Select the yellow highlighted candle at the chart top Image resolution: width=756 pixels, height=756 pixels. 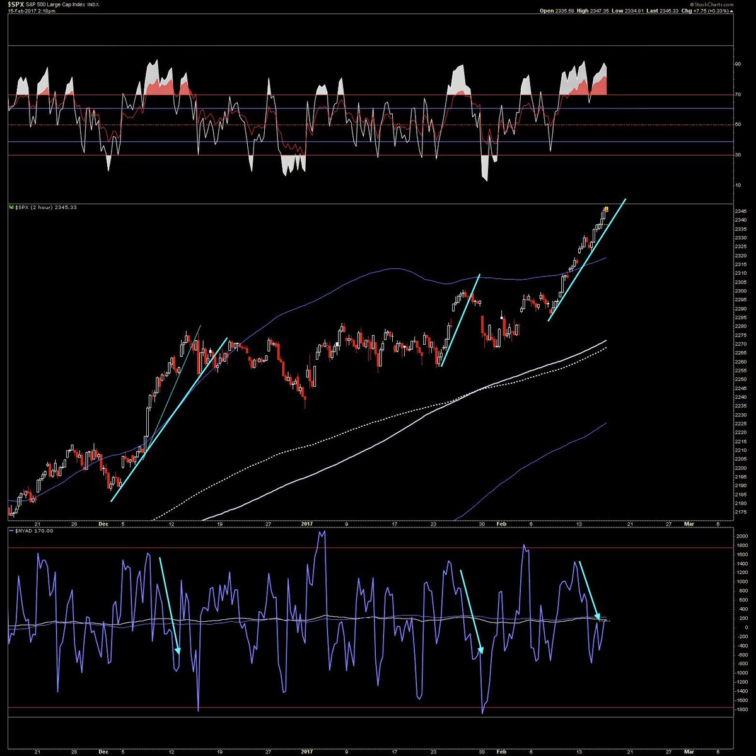[606, 209]
